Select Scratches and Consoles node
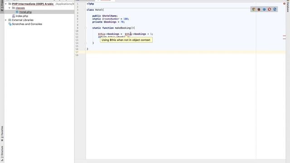The width and height of the screenshot is (290, 163). [27, 24]
